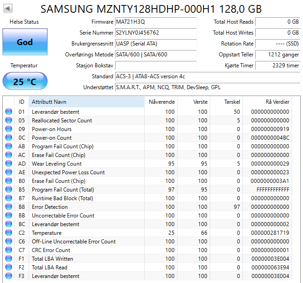The height and width of the screenshot is (283, 303).
Task: Click the previous disk arrow button
Action: click(8, 9)
